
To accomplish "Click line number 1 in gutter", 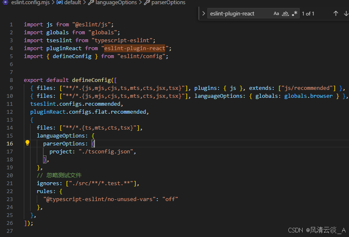I will pos(11,25).
